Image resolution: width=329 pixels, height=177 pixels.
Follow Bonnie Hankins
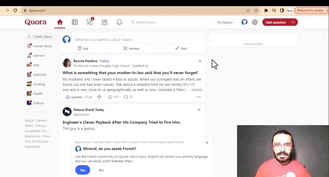104,61
